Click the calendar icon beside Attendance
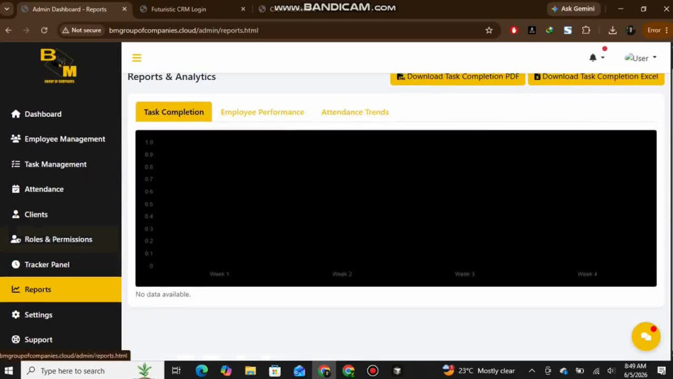 click(x=16, y=189)
